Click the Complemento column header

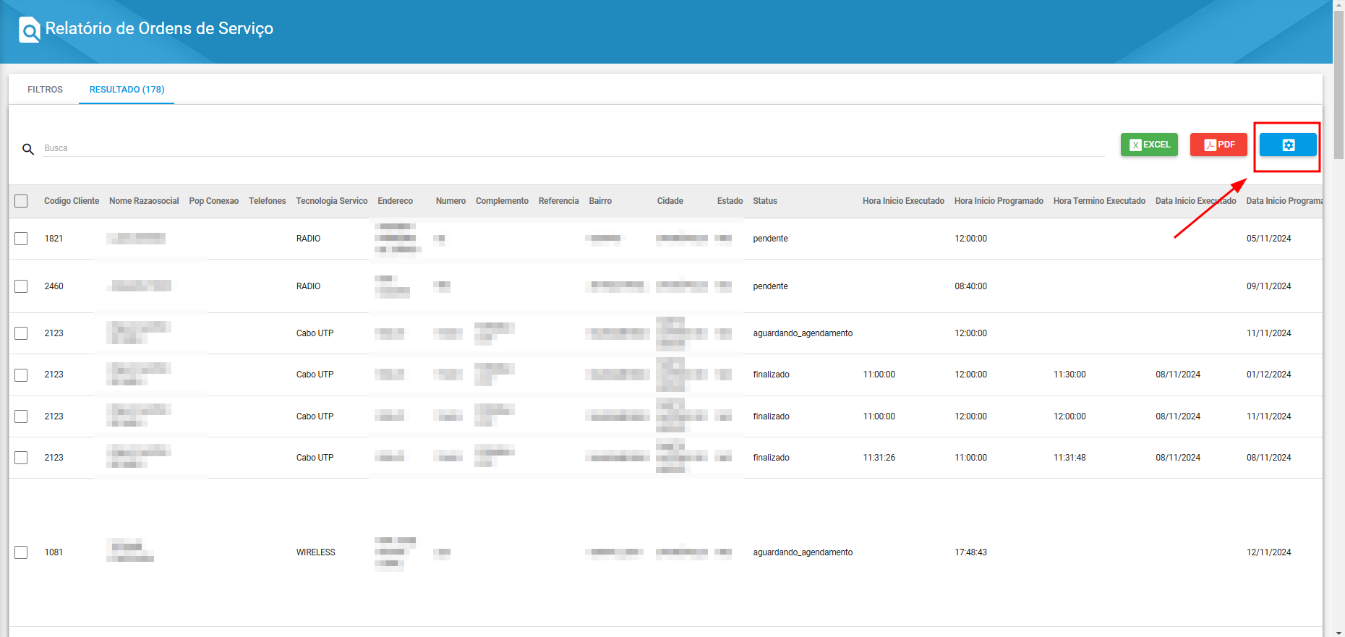[x=502, y=201]
